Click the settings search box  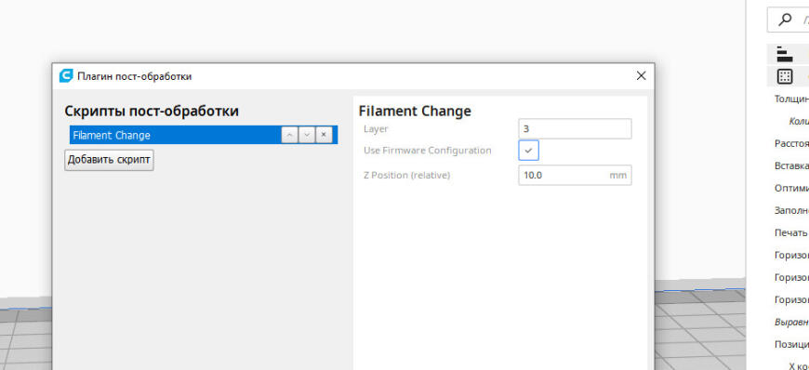789,20
